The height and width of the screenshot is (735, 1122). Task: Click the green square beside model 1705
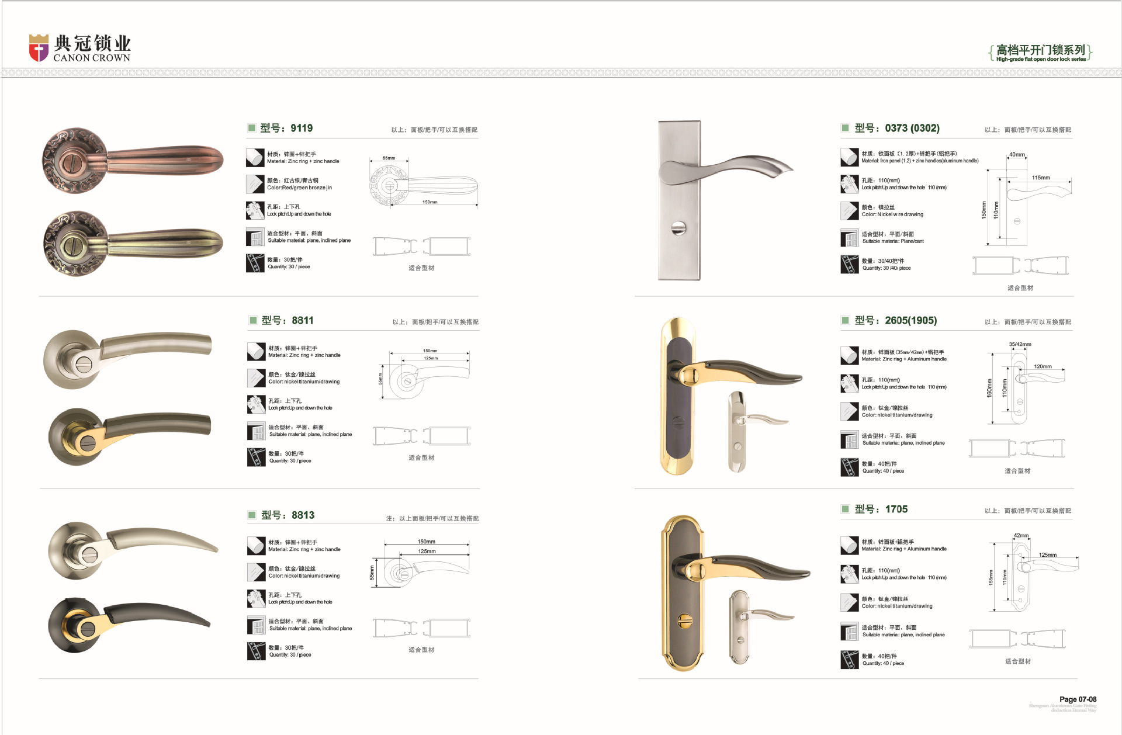[x=845, y=509]
